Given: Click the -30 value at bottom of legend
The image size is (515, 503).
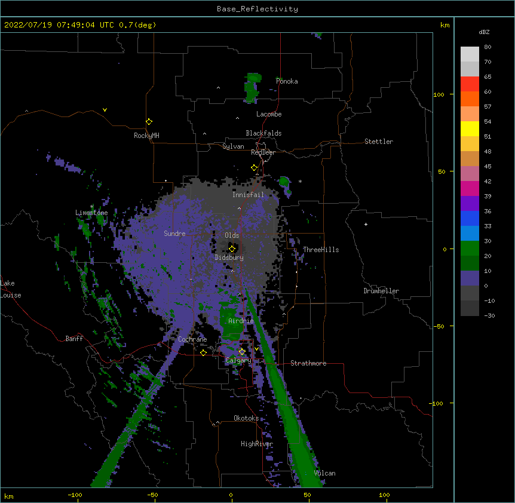Looking at the screenshot, I should (489, 315).
